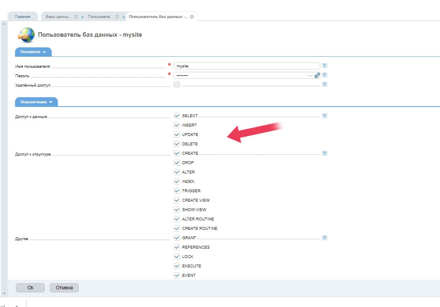Close the Базы данных tab
This screenshot has width=440, height=307.
[76, 17]
